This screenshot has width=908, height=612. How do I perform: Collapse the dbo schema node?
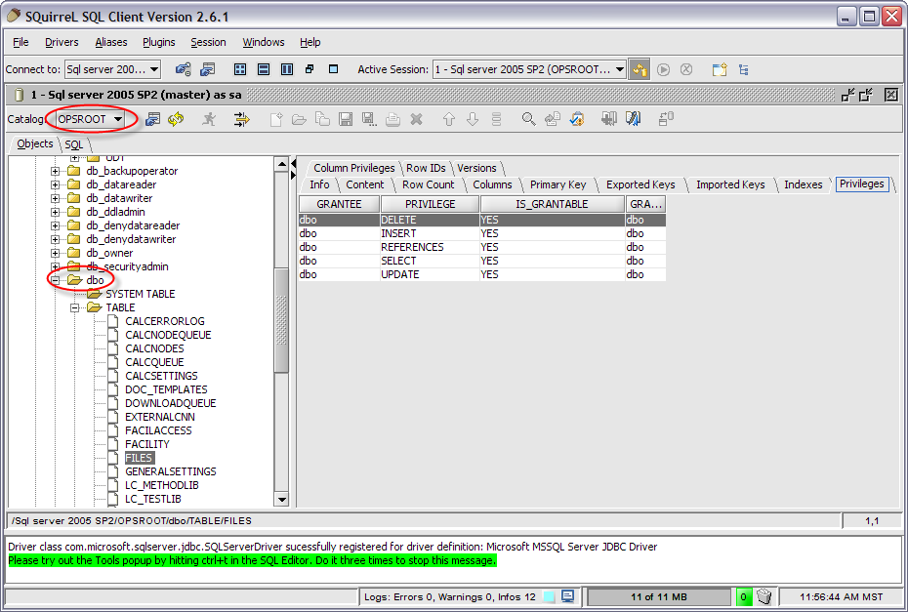pos(55,280)
